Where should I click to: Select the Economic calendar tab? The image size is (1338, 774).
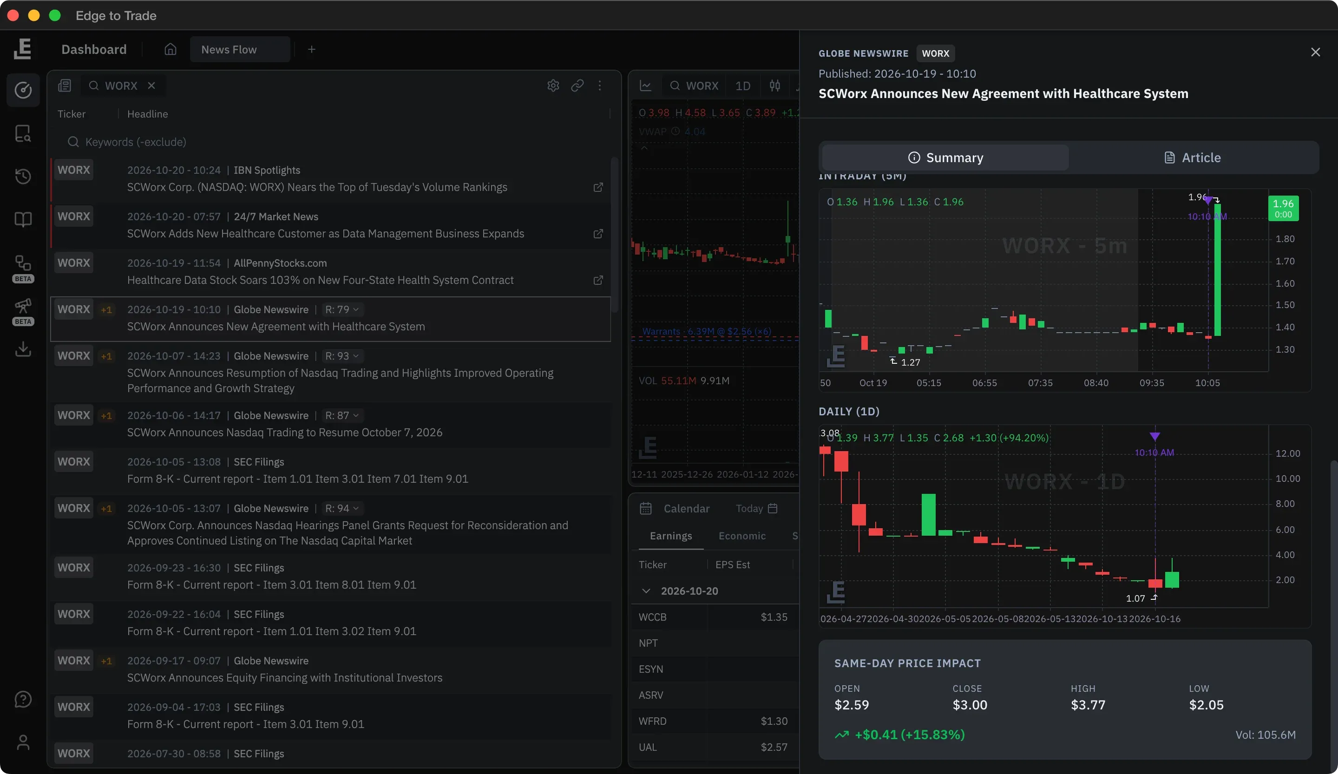coord(742,536)
